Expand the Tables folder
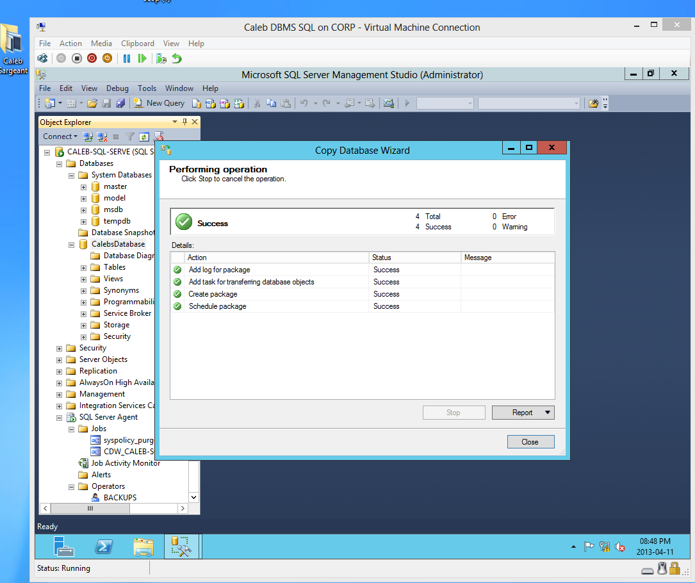 83,268
